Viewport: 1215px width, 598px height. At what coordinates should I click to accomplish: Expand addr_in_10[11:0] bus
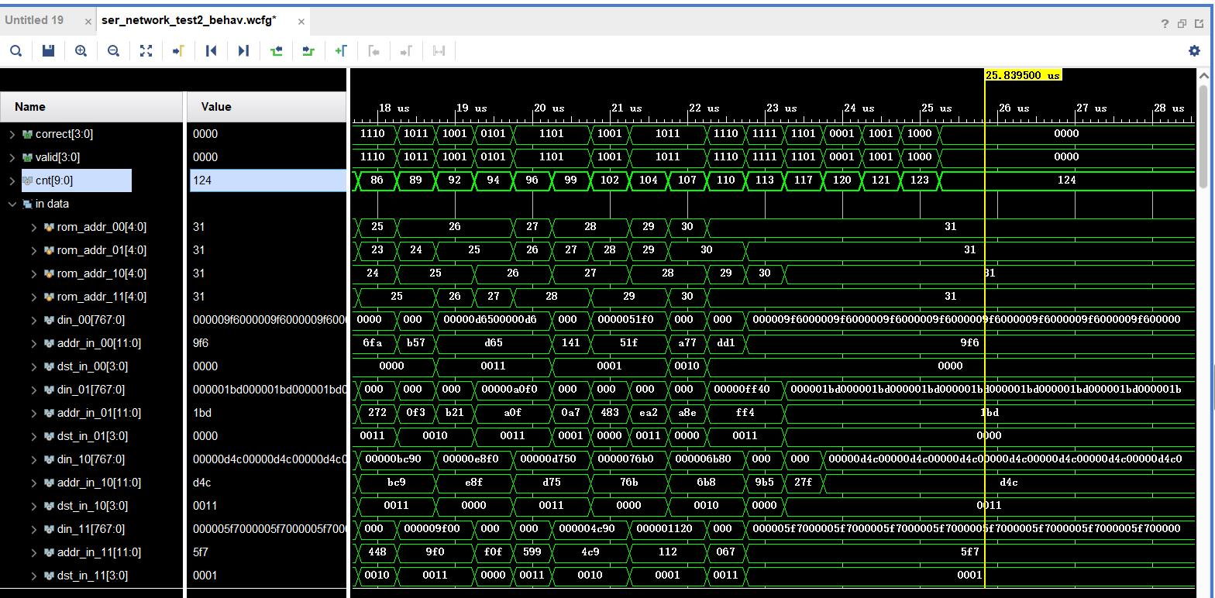pyautogui.click(x=34, y=483)
